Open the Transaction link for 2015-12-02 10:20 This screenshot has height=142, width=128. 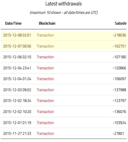pos(45,112)
